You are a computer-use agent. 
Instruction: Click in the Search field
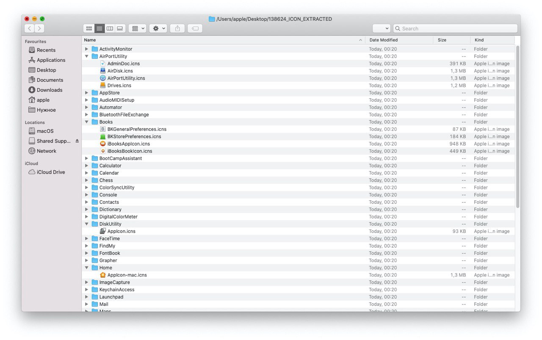click(455, 28)
